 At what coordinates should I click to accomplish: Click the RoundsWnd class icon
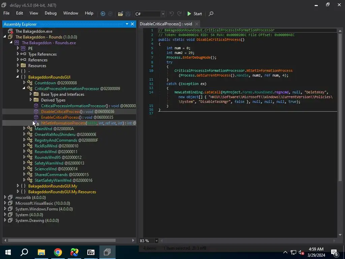[30, 151]
